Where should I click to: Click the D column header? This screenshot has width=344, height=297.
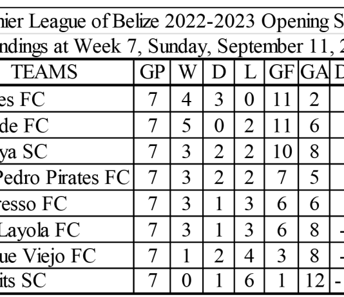tap(219, 72)
